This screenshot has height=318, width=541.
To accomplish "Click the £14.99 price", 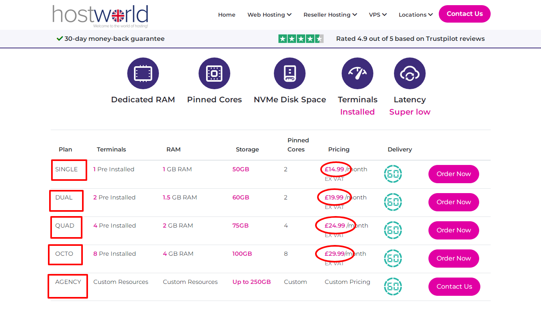I will 334,169.
